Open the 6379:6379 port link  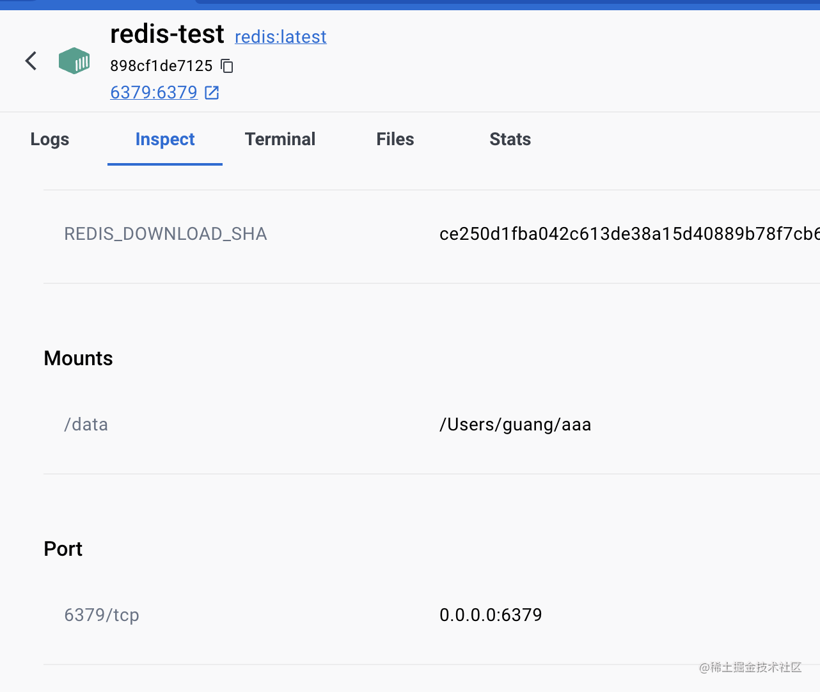click(154, 93)
